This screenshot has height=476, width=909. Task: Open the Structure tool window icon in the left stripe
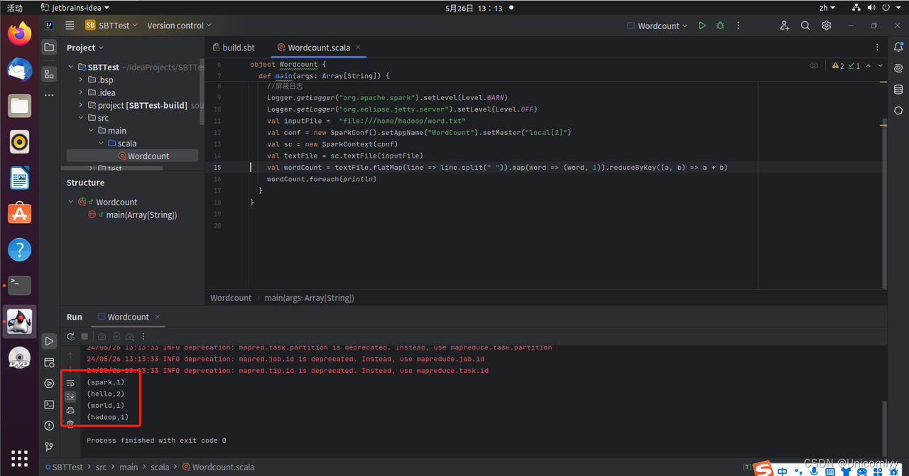pos(49,74)
